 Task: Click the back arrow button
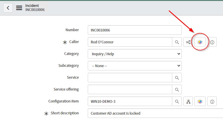pos(8,8)
